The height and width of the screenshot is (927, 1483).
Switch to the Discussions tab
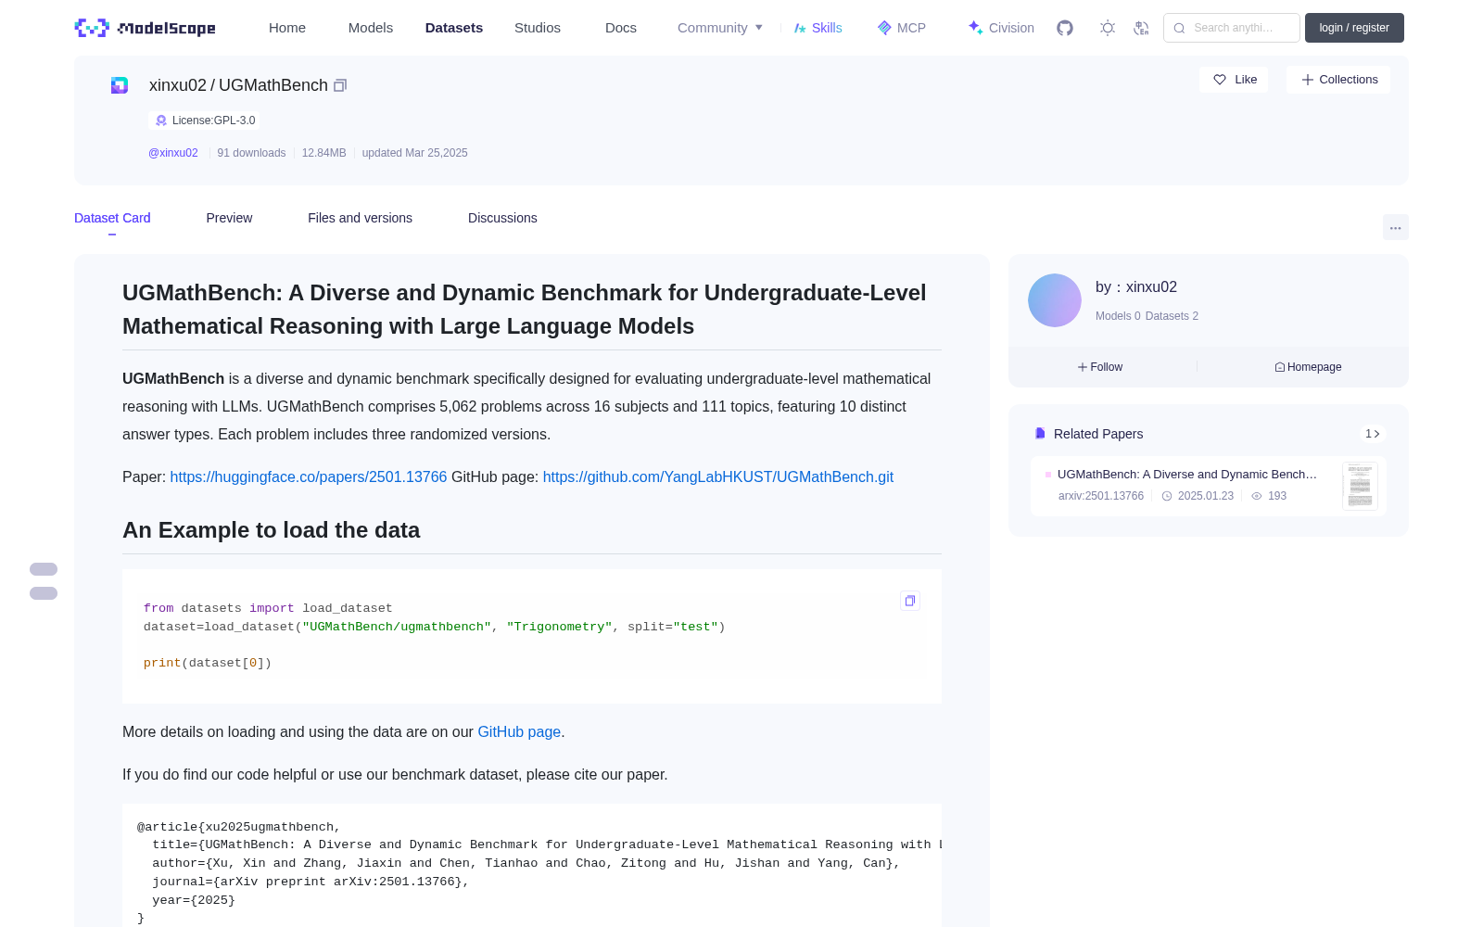[502, 218]
